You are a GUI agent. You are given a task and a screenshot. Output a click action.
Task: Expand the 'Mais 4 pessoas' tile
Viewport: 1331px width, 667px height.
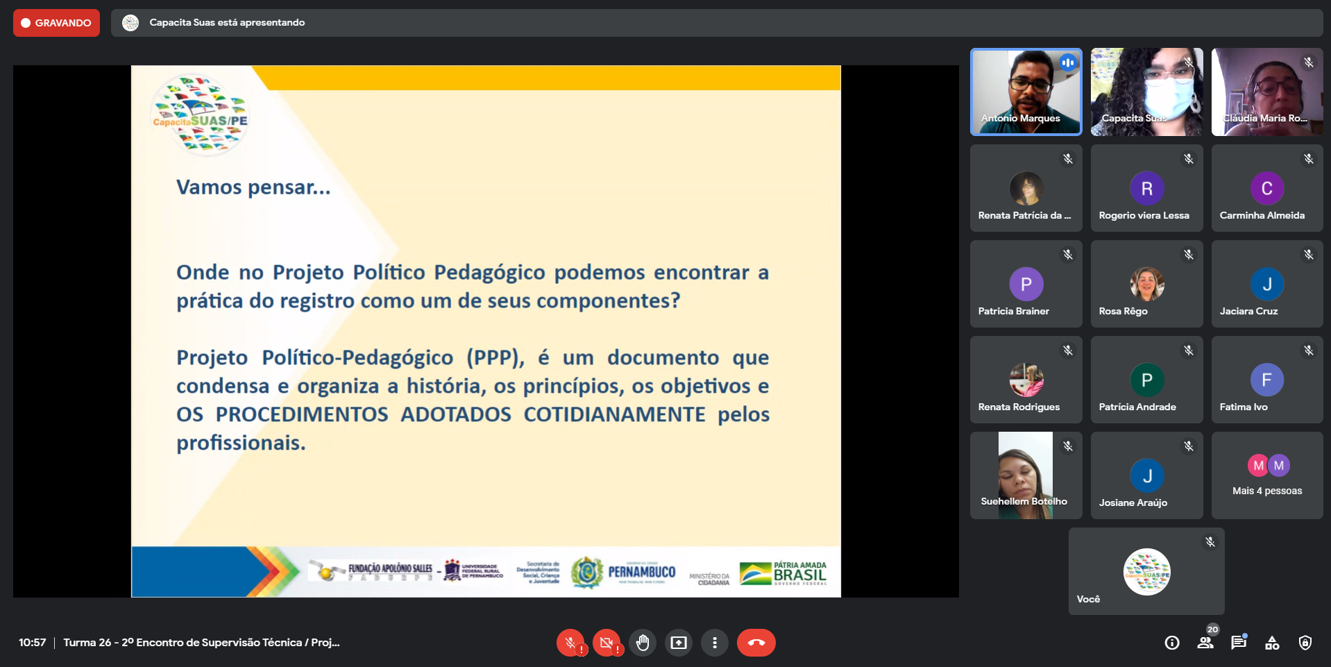point(1267,475)
